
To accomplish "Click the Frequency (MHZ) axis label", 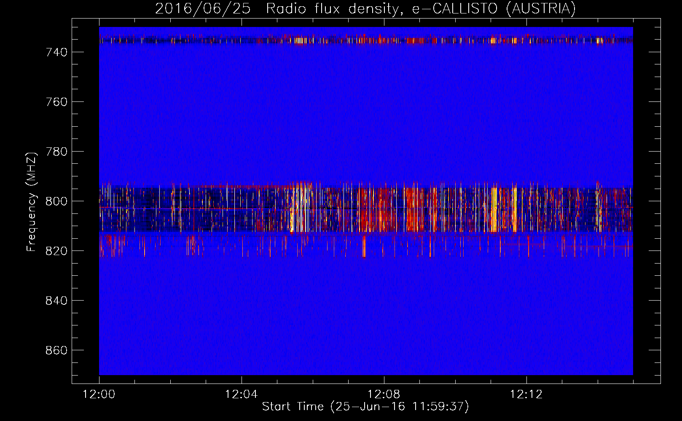I will (x=32, y=202).
